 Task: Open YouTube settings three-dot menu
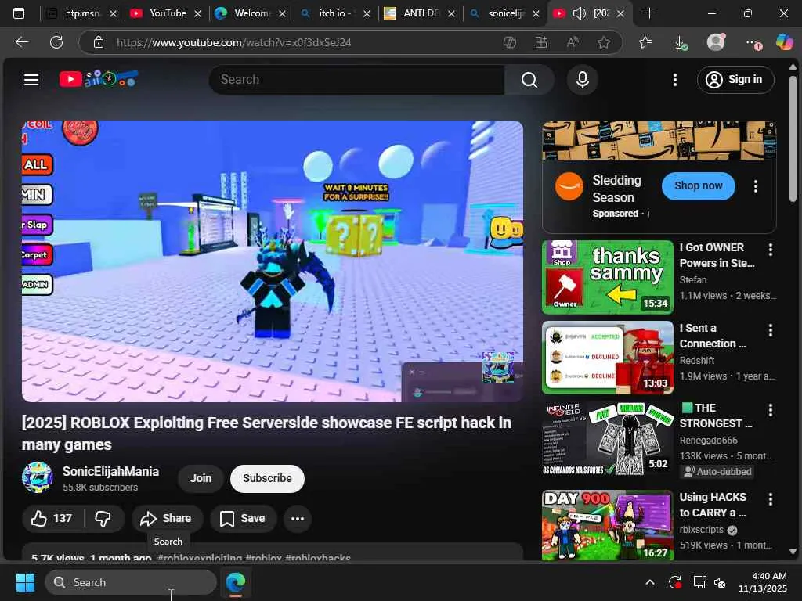point(674,80)
